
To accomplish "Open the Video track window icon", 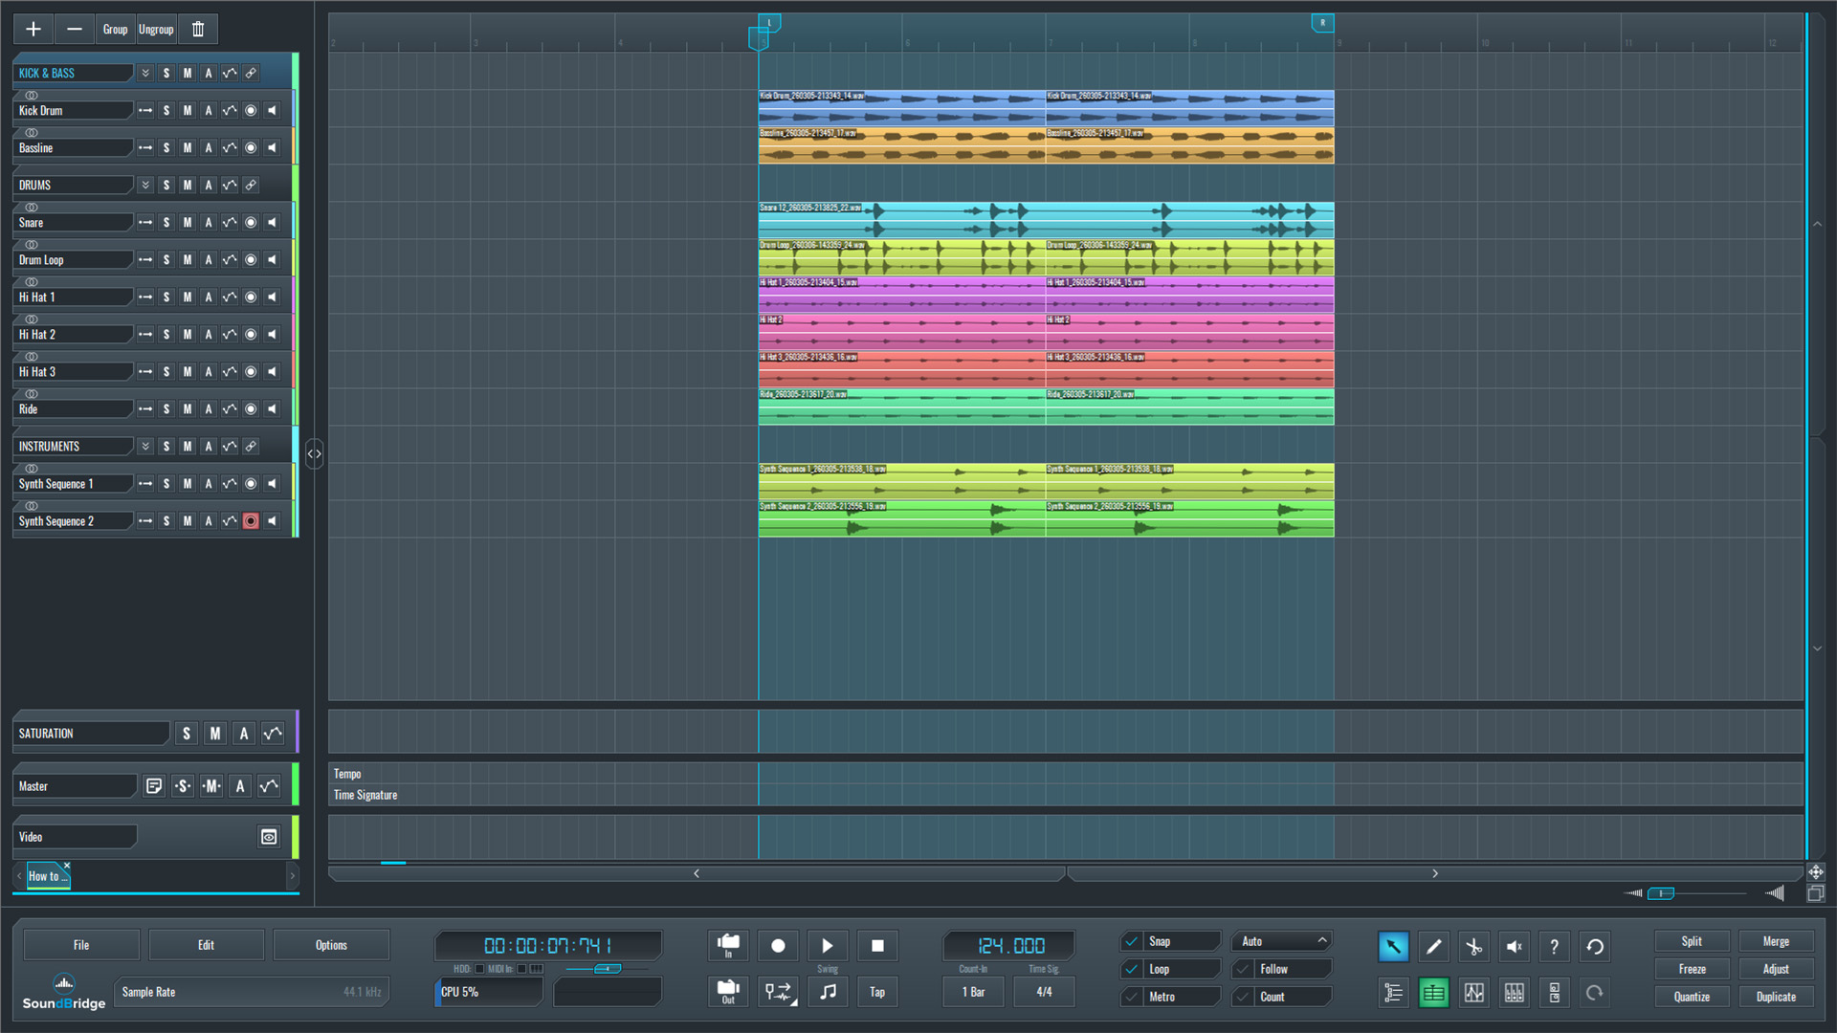I will tap(269, 837).
